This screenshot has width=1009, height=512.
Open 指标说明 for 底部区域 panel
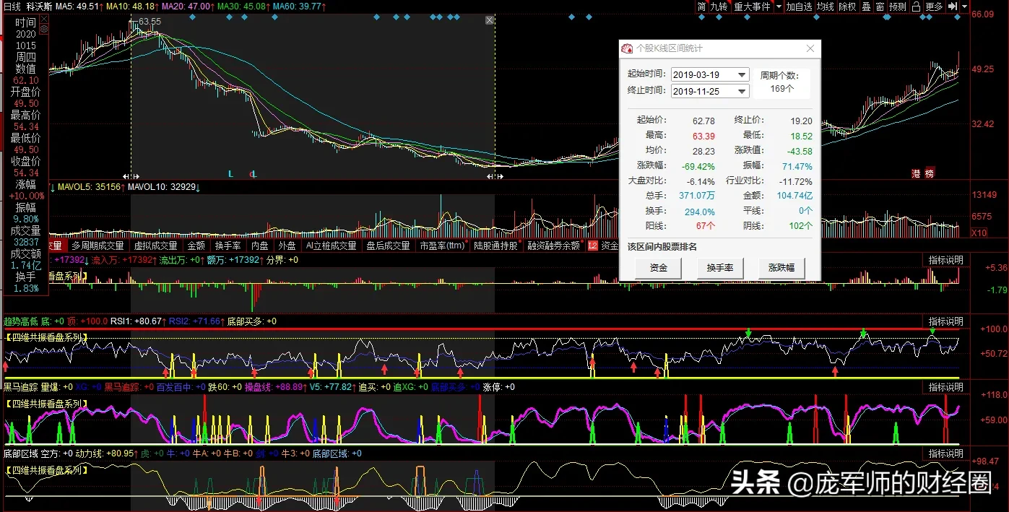tap(945, 454)
